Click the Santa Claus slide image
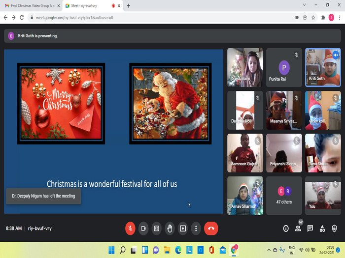The width and height of the screenshot is (345, 258). pyautogui.click(x=171, y=104)
